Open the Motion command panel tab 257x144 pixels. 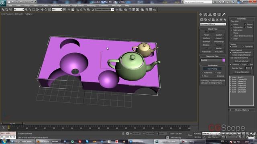point(214,14)
